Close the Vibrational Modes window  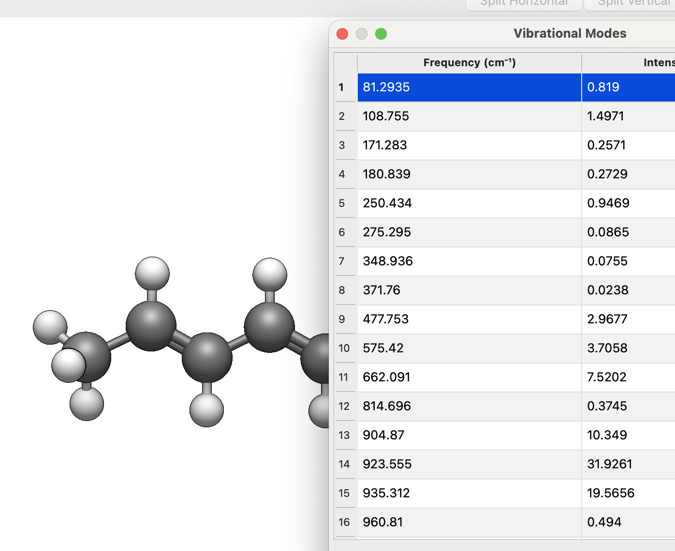click(x=342, y=34)
